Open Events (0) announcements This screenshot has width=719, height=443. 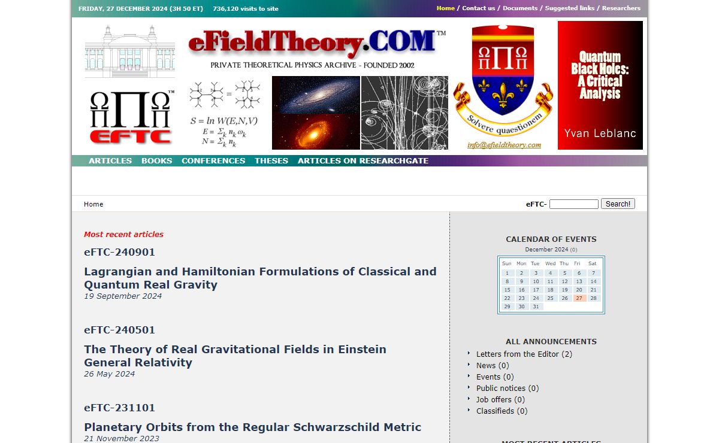[x=495, y=377]
